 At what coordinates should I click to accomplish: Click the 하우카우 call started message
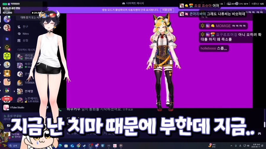click(x=100, y=110)
